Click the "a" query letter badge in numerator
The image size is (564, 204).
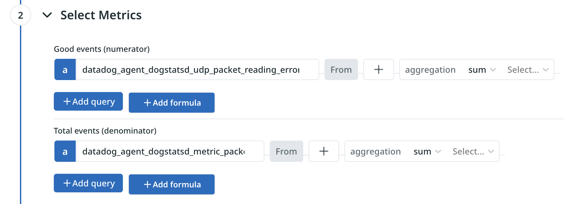tap(65, 69)
